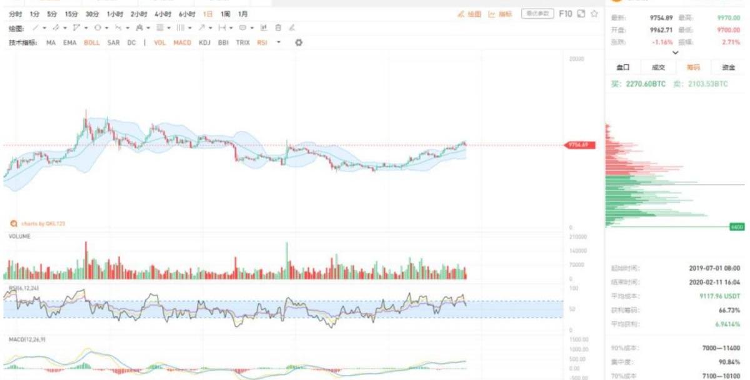Switch to the 盘口 tab
This screenshot has width=750, height=380.
click(x=622, y=67)
